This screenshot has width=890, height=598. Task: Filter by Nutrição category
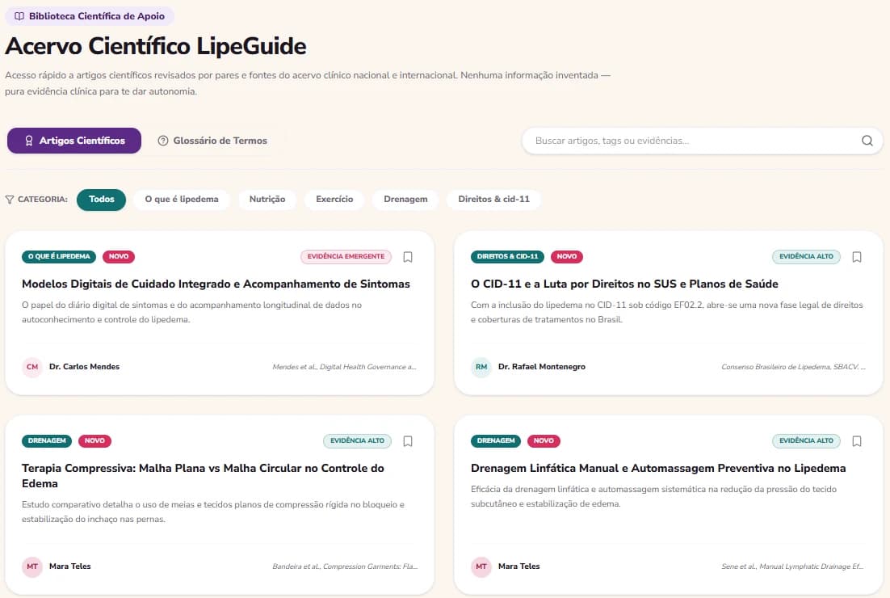pos(267,200)
